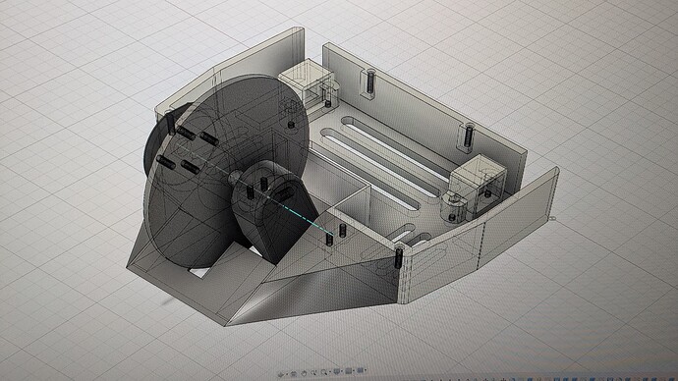Screen dimensions: 678x381
Task: Click the Zoom Window/Fit magnifier icon
Action: [324, 372]
